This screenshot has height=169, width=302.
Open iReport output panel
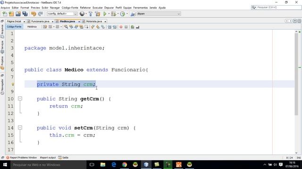[x=48, y=158]
